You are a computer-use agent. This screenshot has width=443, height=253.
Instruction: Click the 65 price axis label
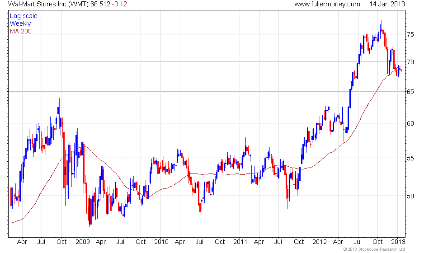tap(410, 92)
